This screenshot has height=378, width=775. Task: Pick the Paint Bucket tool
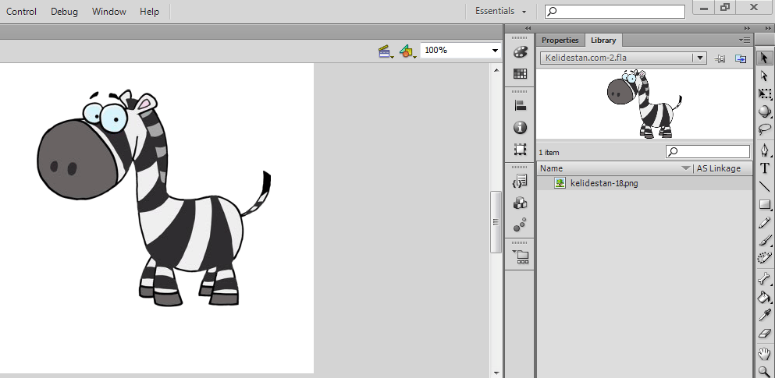click(x=765, y=297)
